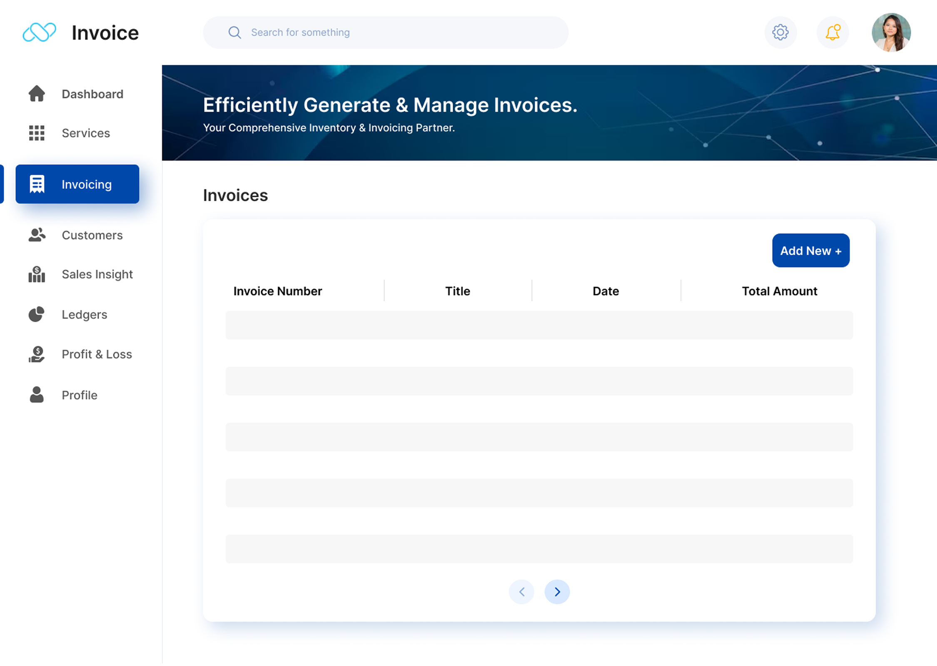Open notifications bell icon
937x666 pixels.
click(832, 32)
